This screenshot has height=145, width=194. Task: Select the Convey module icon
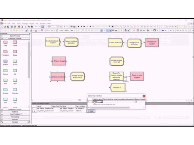pos(5,71)
